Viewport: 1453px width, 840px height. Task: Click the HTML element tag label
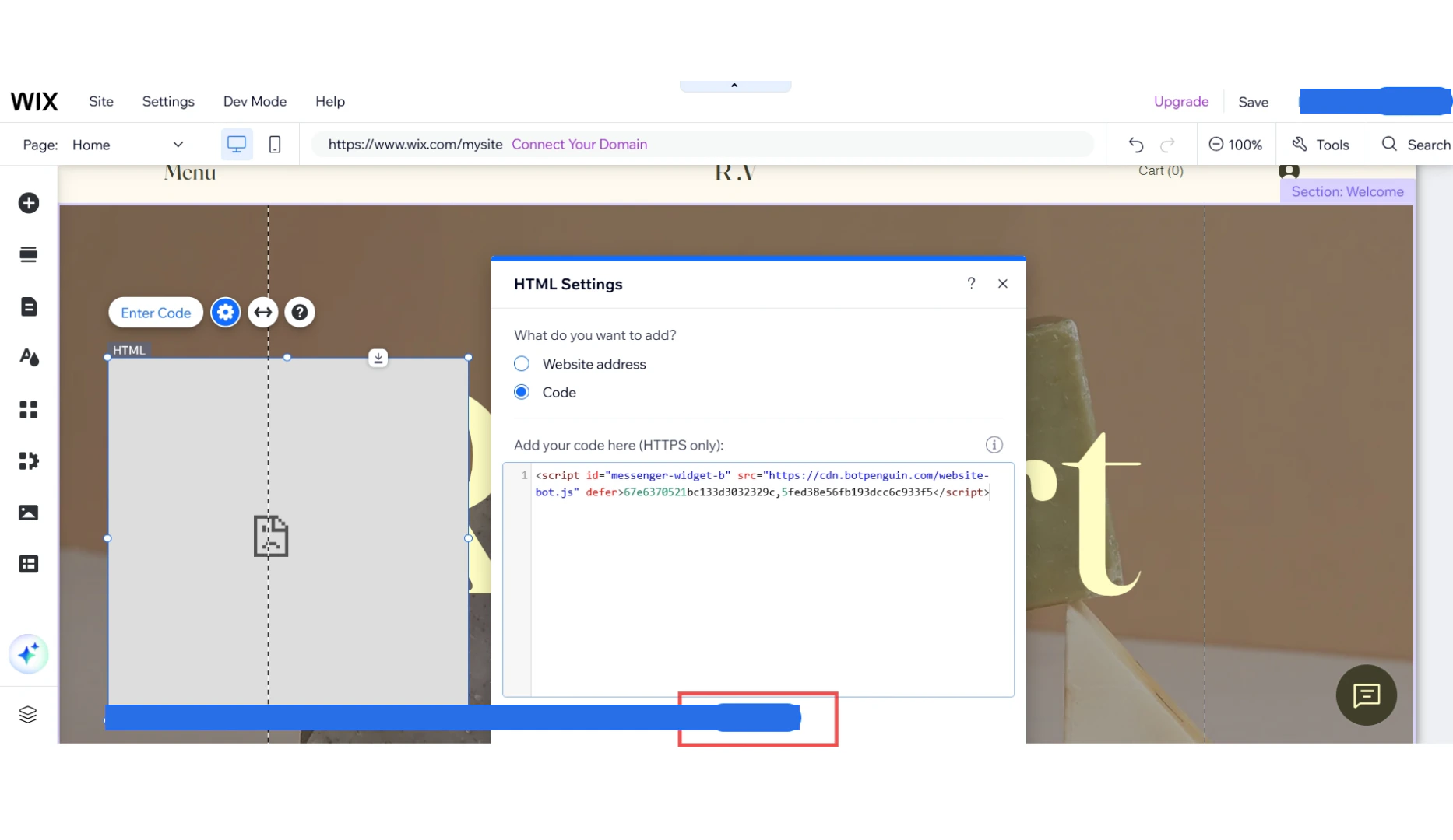[x=129, y=350]
